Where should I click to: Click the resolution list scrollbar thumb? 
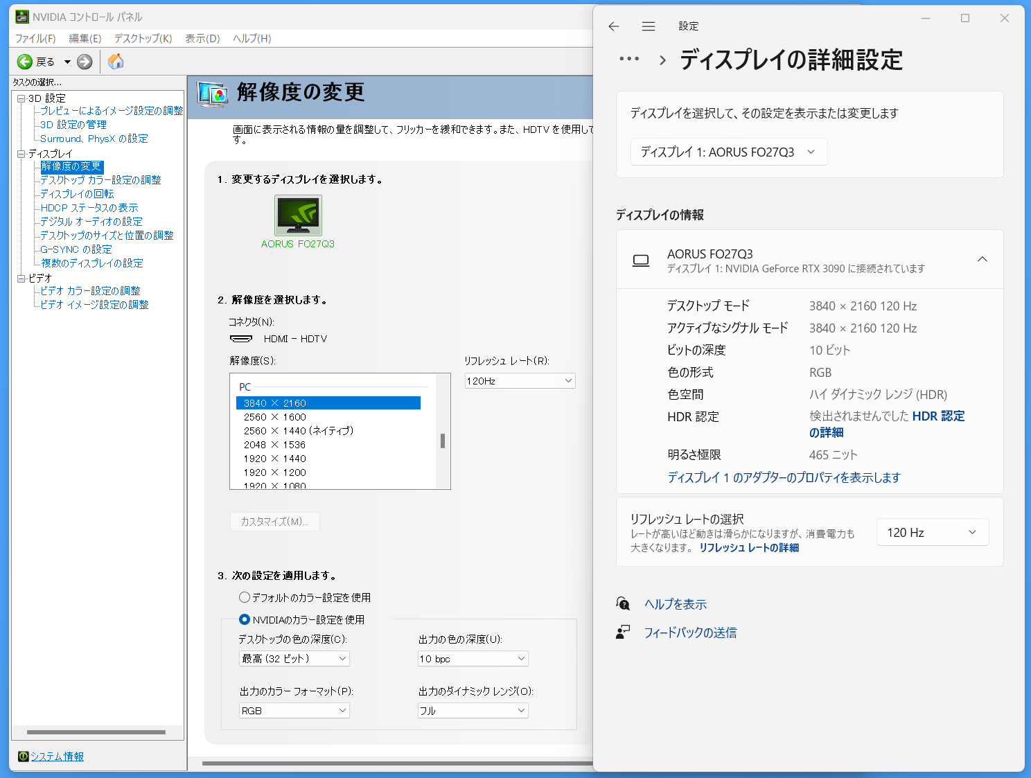[x=443, y=441]
